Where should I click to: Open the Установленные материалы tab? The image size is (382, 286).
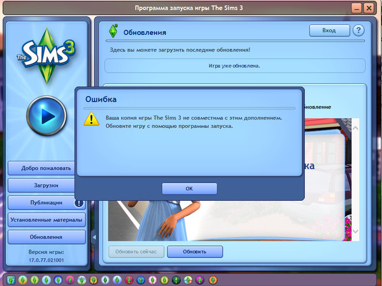[46, 220]
